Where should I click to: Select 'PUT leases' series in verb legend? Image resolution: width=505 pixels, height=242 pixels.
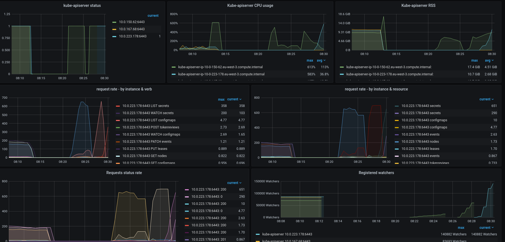tap(145, 149)
